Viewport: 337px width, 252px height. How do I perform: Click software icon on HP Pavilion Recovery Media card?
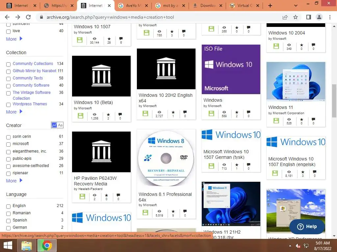[x=82, y=197]
